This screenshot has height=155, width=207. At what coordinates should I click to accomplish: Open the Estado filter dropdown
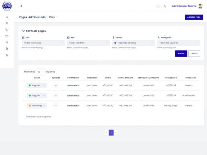(x=133, y=43)
